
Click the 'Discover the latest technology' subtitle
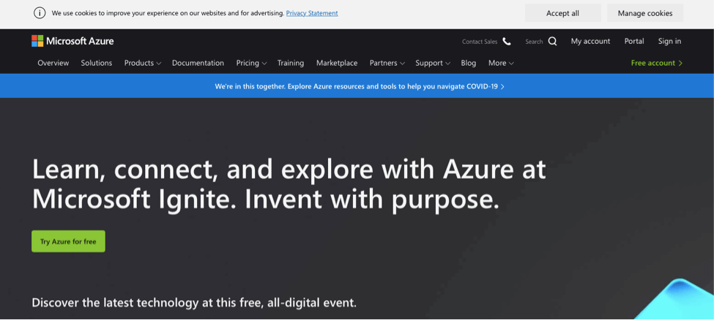[x=194, y=302]
